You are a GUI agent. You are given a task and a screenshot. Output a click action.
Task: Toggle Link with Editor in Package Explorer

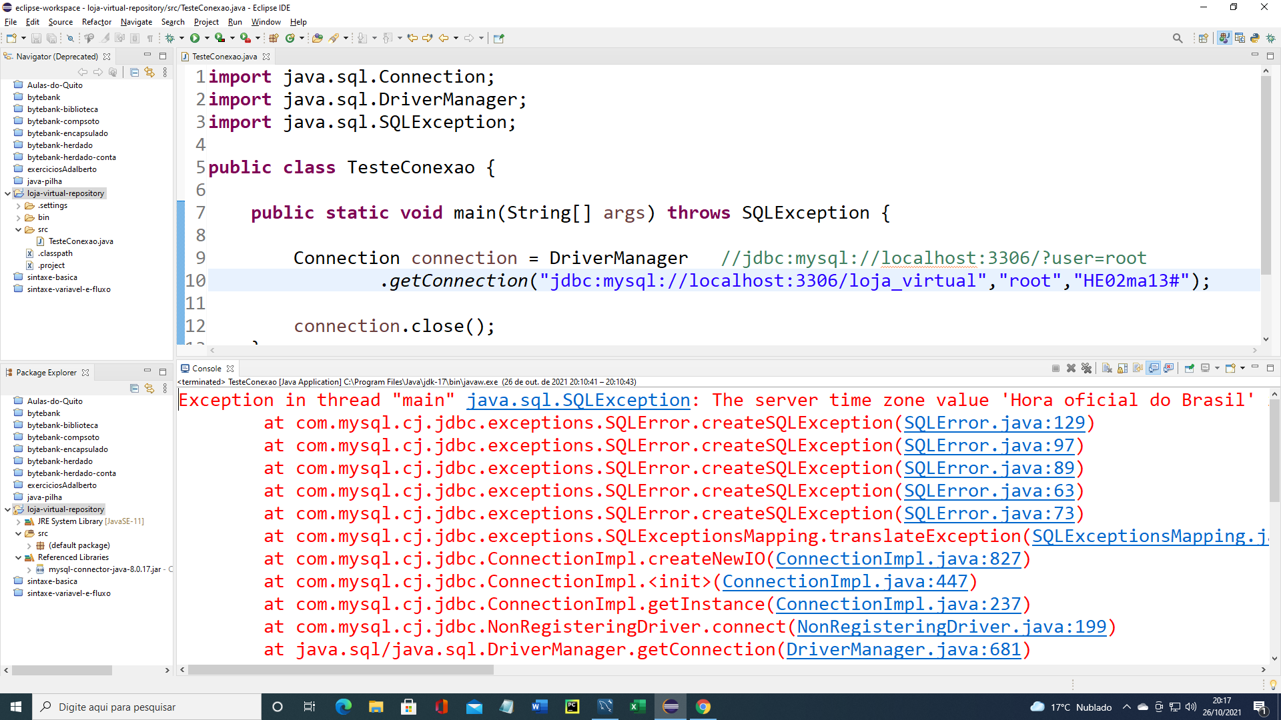pos(149,388)
